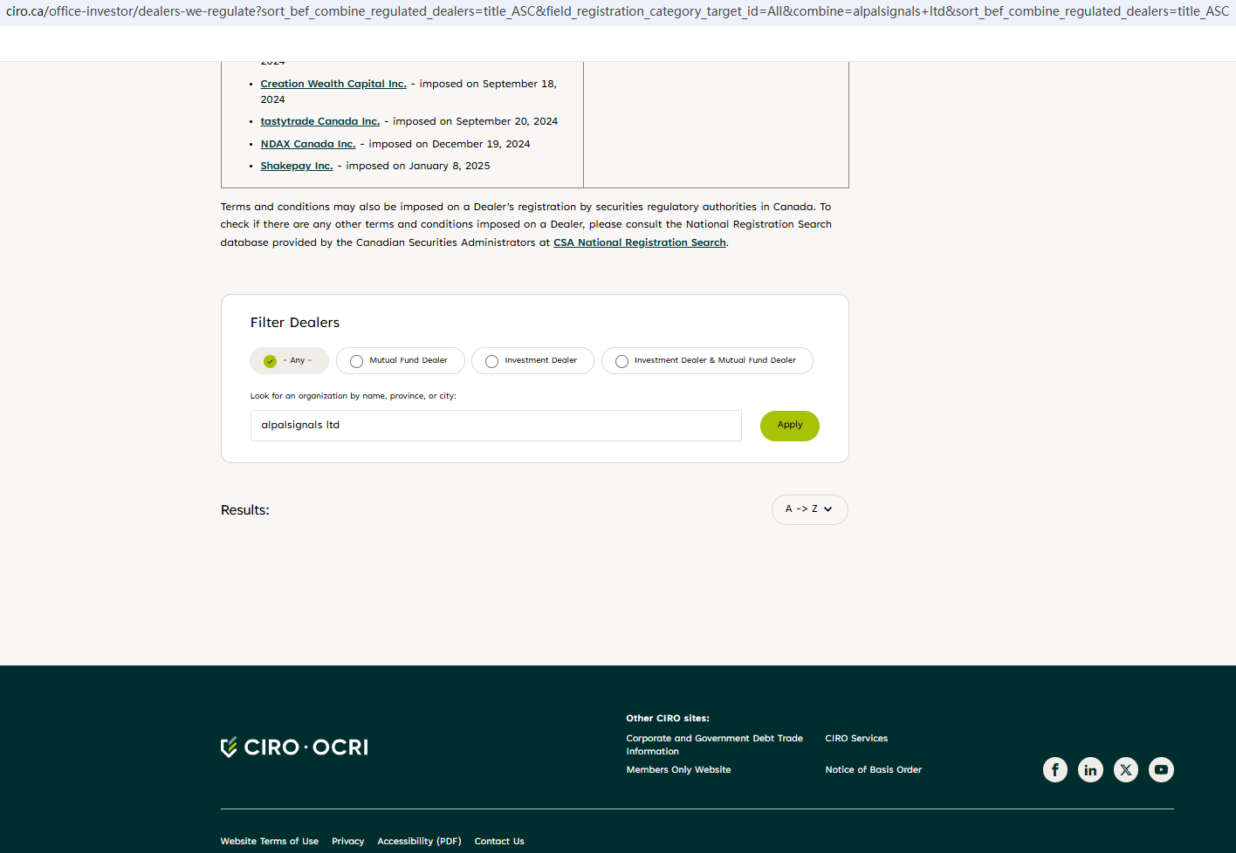Click the CIRO·OCRI footer logo
1236x853 pixels.
click(294, 747)
